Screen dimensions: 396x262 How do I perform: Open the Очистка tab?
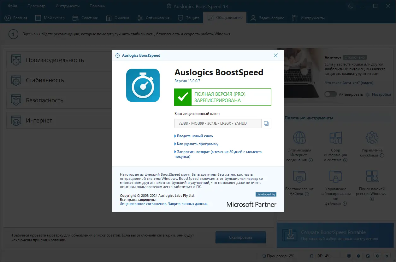click(x=118, y=18)
